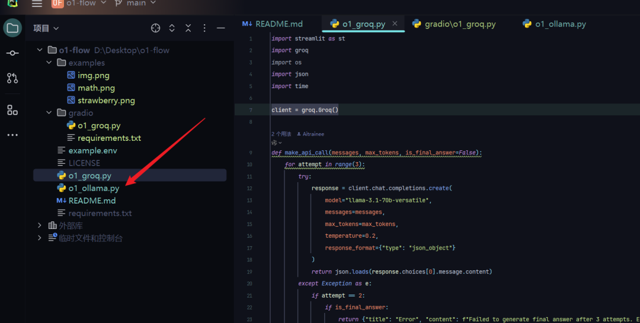This screenshot has height=323, width=640.
Task: Open the Structure tool window icon
Action: click(x=12, y=110)
